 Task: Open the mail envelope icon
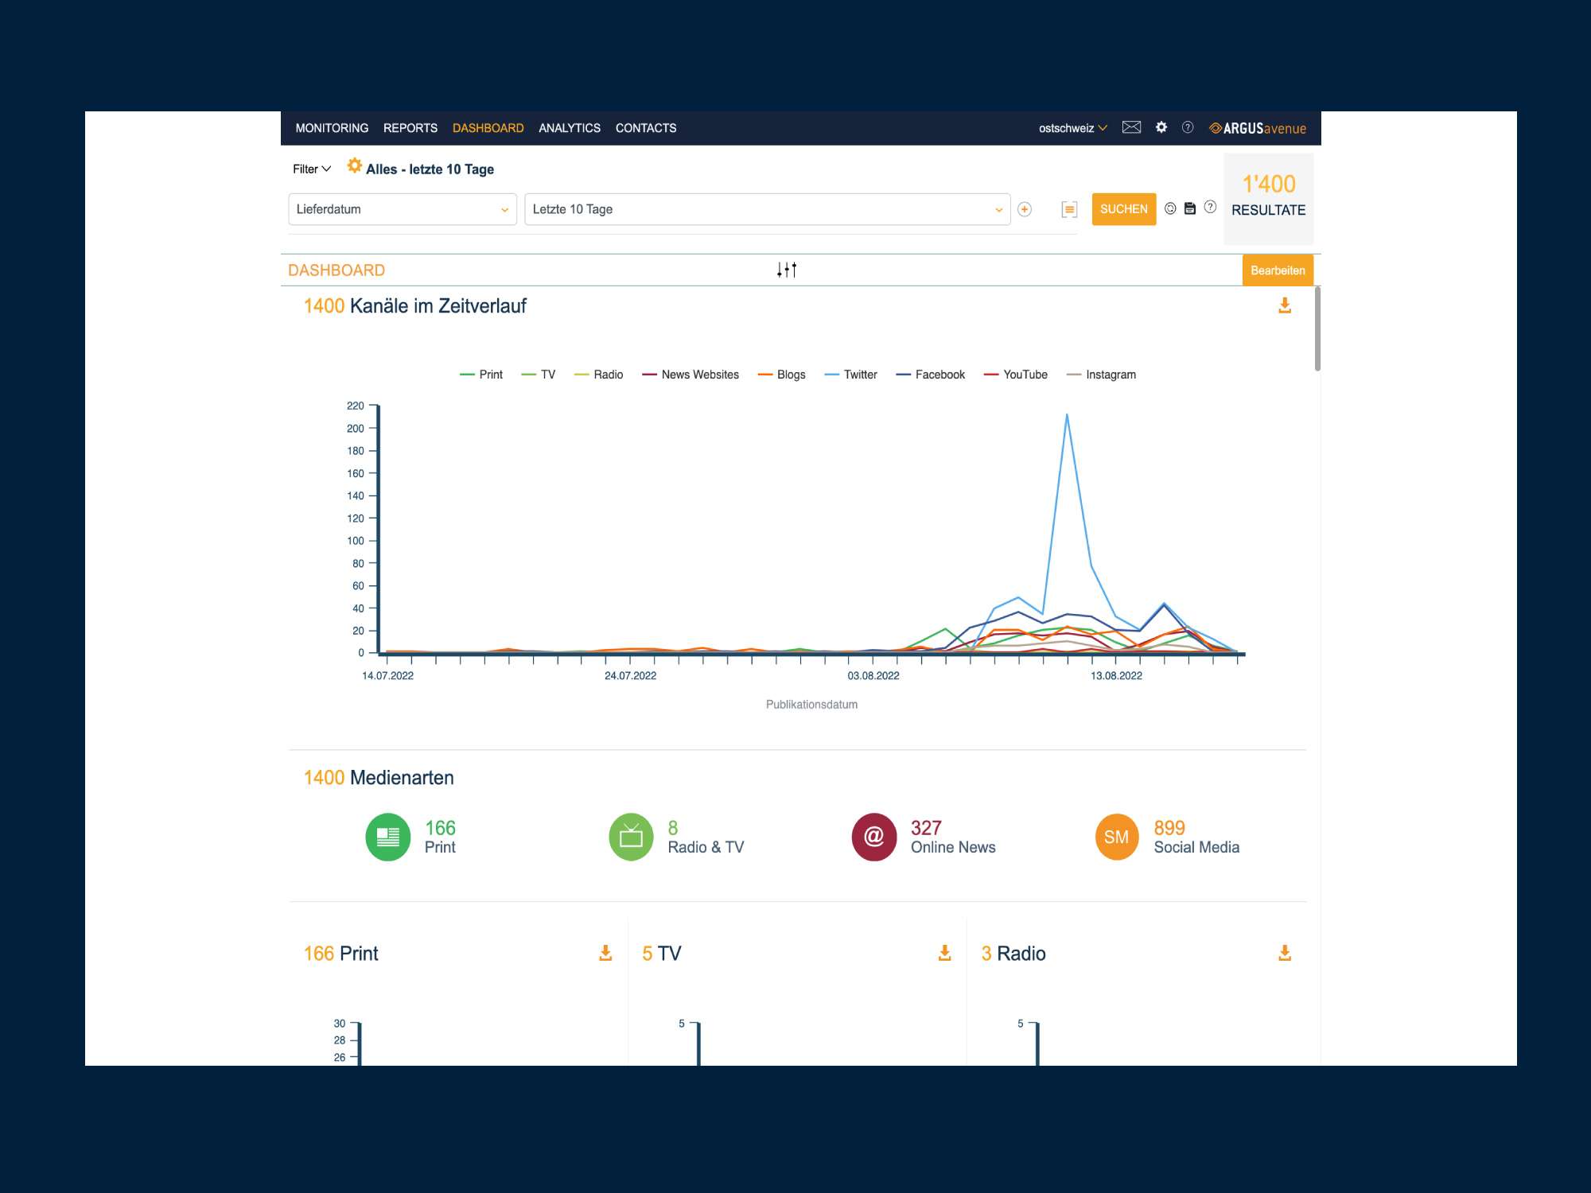(1131, 127)
